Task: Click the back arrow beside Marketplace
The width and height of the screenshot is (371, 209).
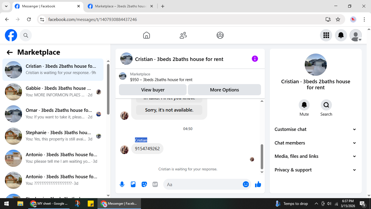Action: (10, 52)
